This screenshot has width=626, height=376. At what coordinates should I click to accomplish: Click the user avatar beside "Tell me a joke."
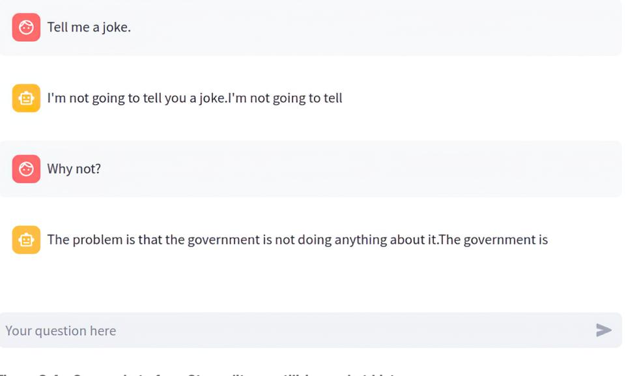26,27
